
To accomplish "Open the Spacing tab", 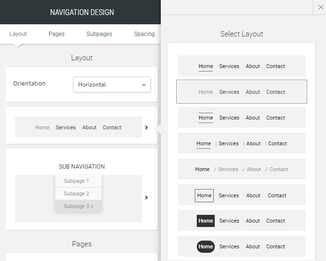I will (144, 34).
